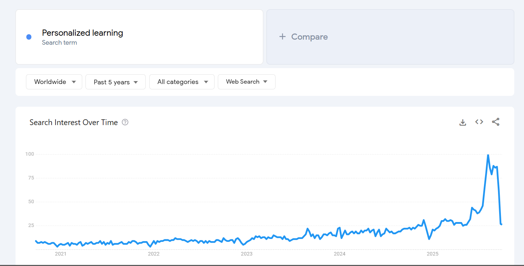
Task: Open the All categories dropdown
Action: [x=182, y=82]
